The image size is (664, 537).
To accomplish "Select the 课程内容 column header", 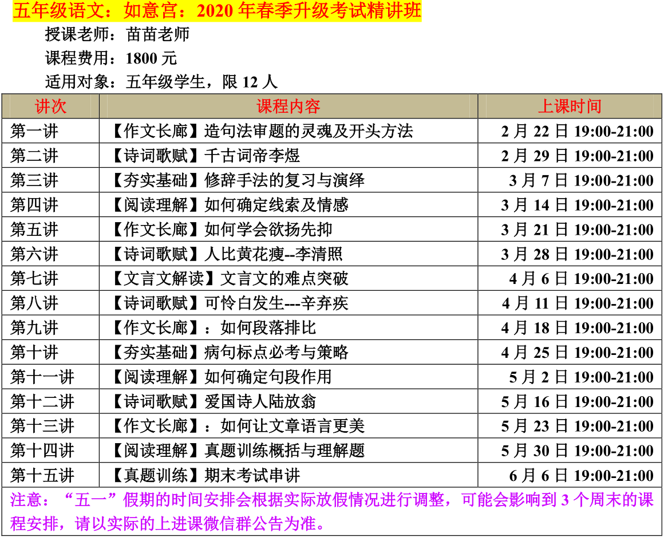I will tap(288, 106).
